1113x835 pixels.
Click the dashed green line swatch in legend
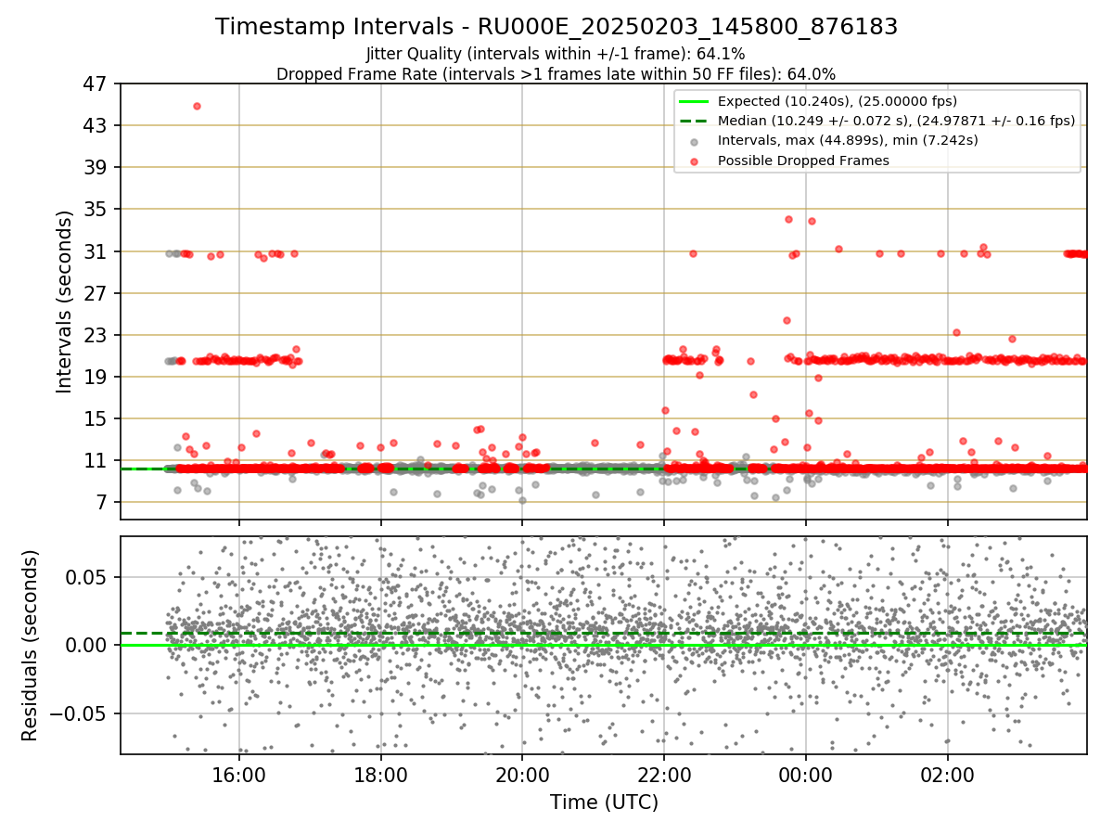(x=694, y=121)
